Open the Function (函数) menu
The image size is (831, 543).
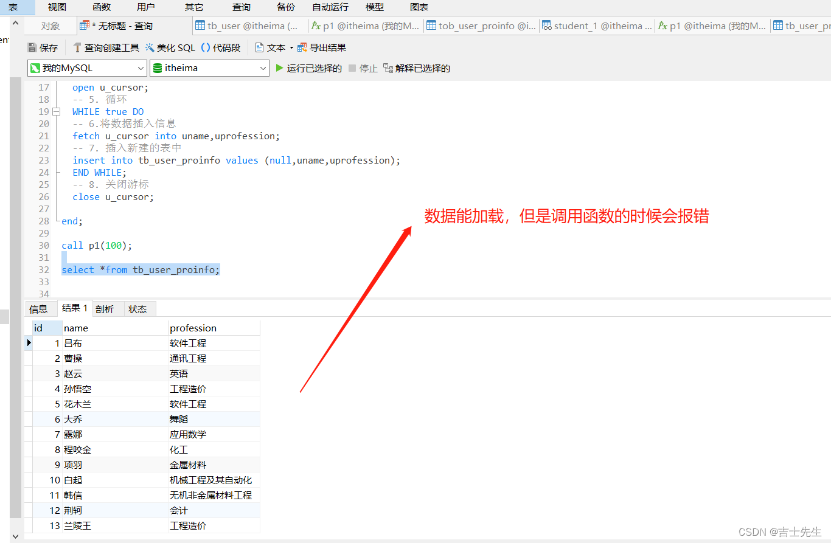102,7
